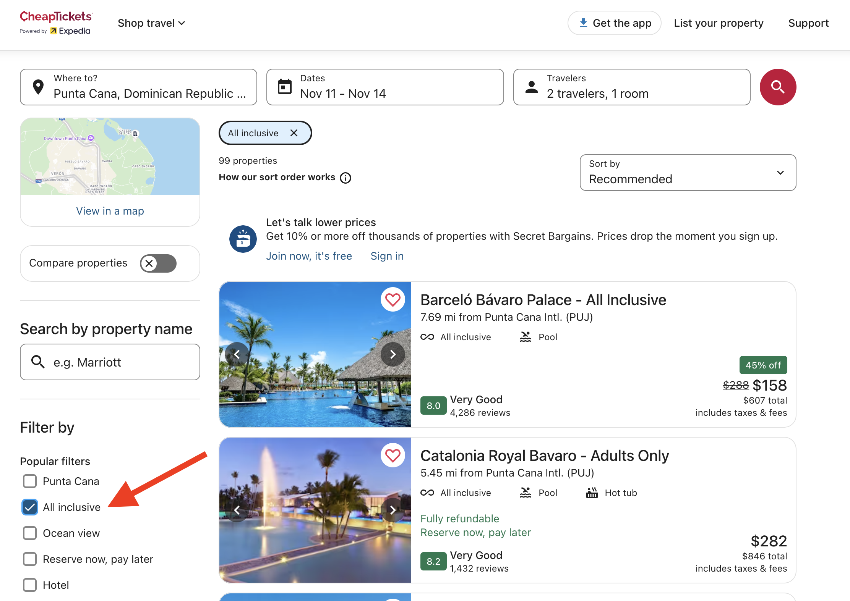Click the 45% off badge

[763, 365]
